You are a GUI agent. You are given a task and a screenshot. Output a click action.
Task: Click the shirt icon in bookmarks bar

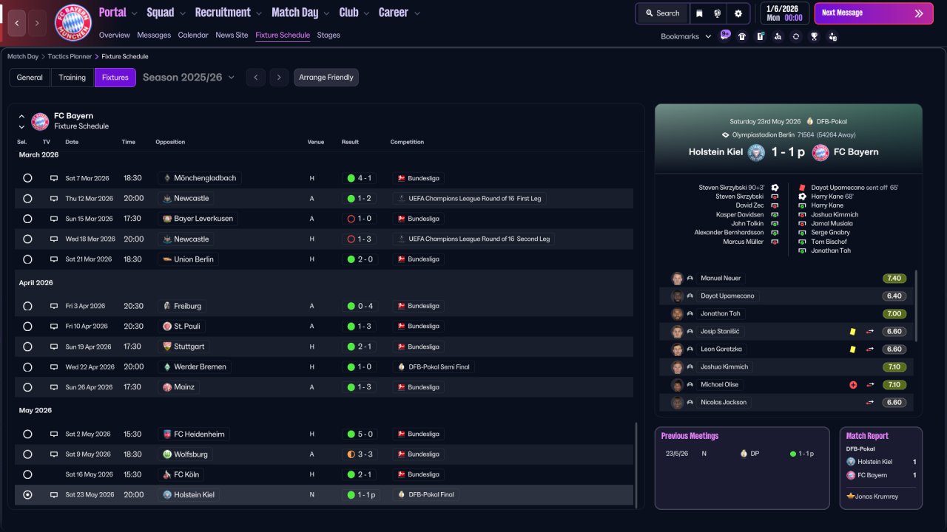tap(742, 36)
